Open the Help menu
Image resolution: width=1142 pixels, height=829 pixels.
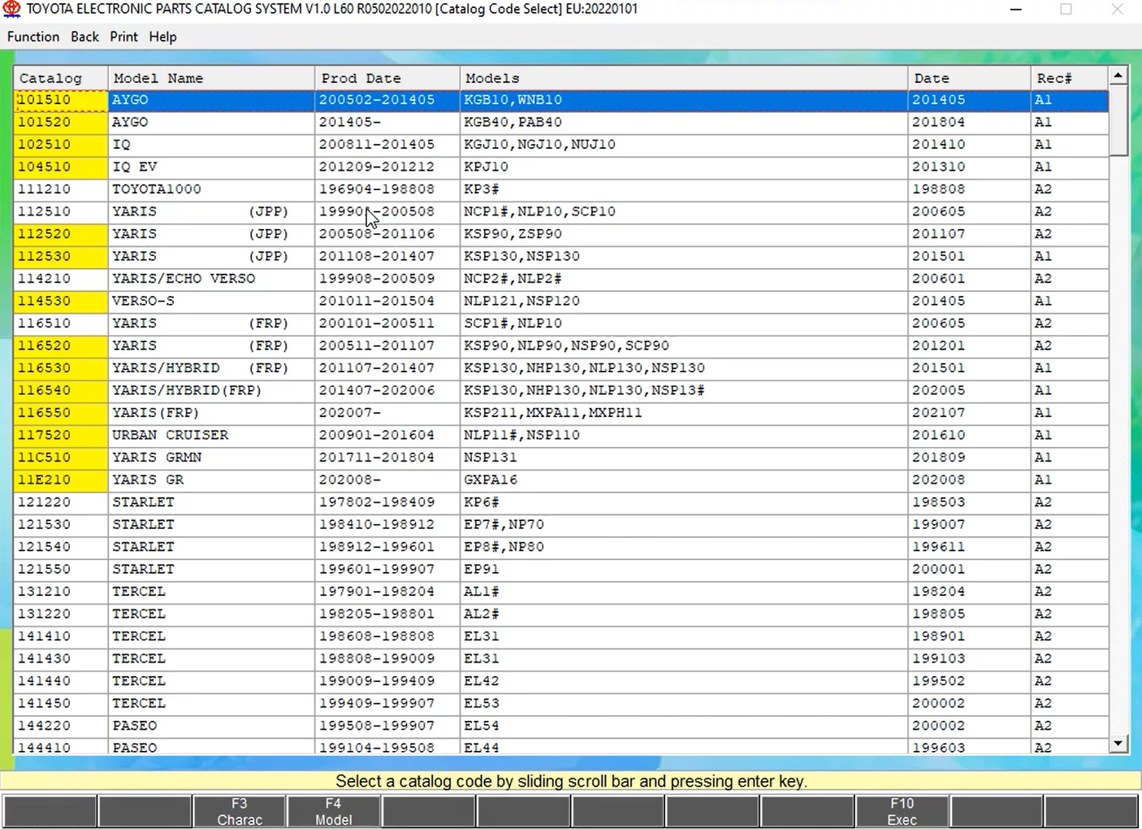click(x=162, y=37)
